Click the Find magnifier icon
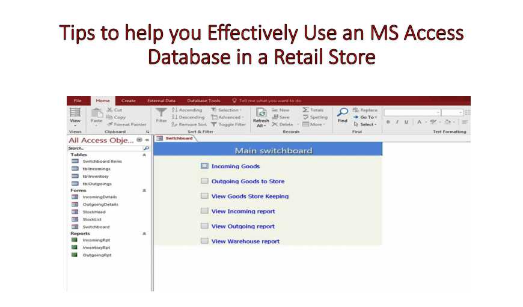The width and height of the screenshot is (523, 307). [343, 112]
